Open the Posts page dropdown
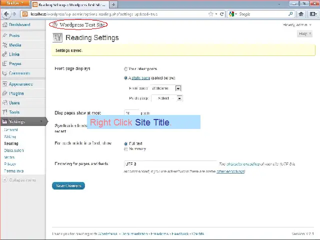This screenshot has height=240, width=320. point(166,98)
